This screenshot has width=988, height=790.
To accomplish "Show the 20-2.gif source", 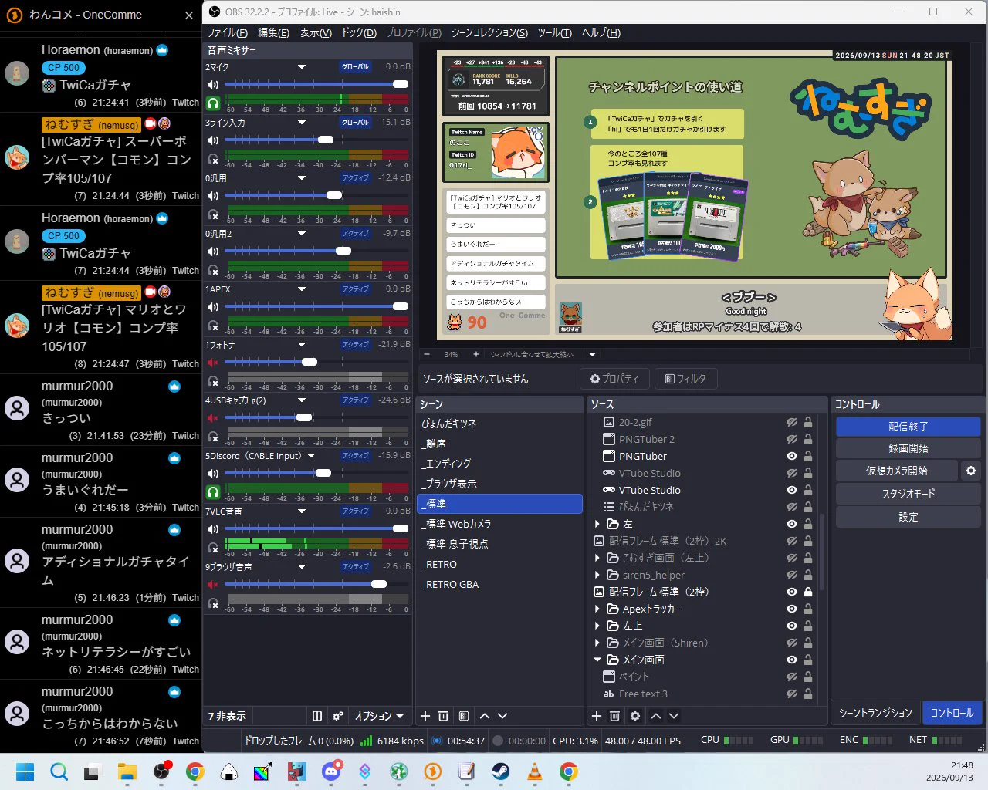I will [792, 422].
